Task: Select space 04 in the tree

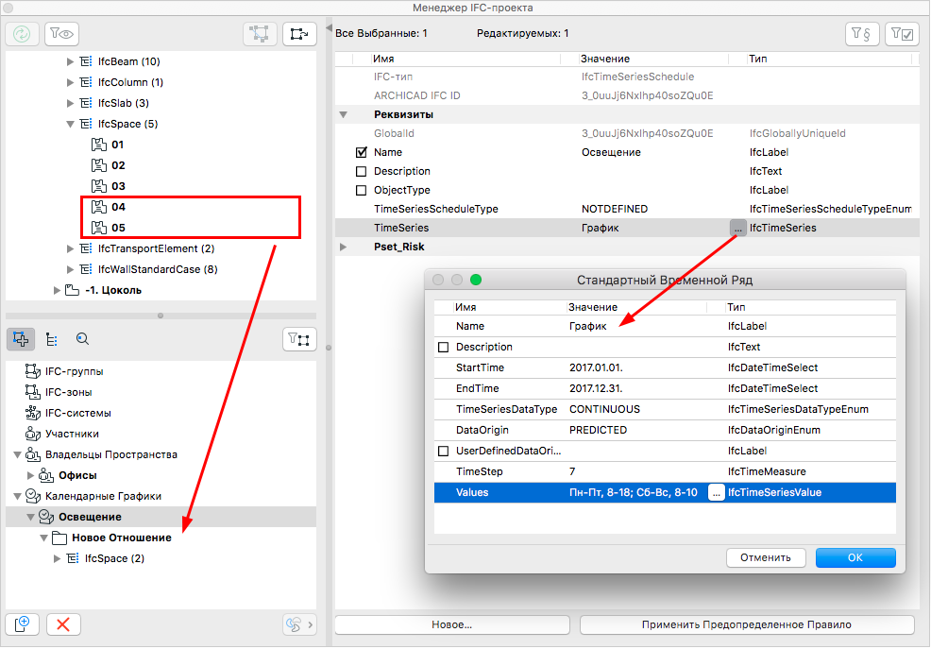Action: [118, 207]
